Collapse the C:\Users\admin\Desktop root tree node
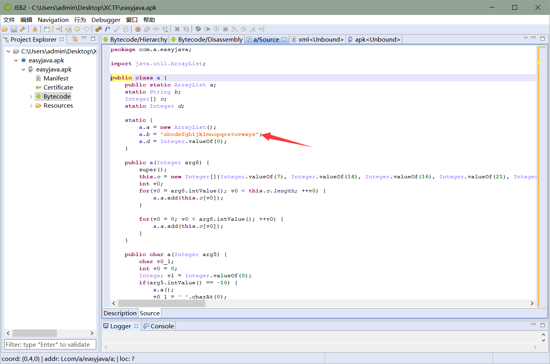The image size is (550, 364). pos(8,51)
